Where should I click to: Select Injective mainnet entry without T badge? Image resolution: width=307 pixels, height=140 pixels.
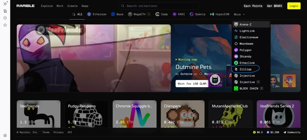(x=251, y=76)
